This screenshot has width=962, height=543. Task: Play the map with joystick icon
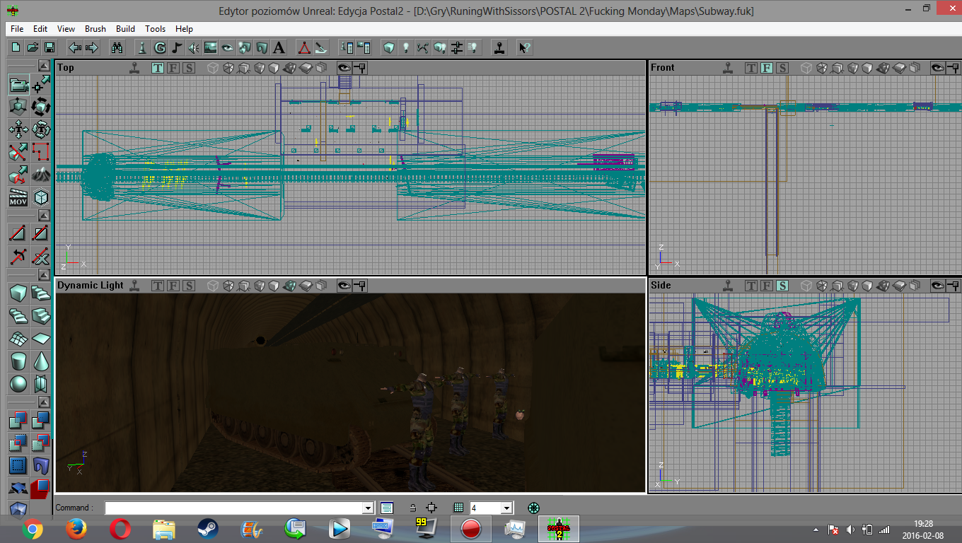[x=499, y=47]
